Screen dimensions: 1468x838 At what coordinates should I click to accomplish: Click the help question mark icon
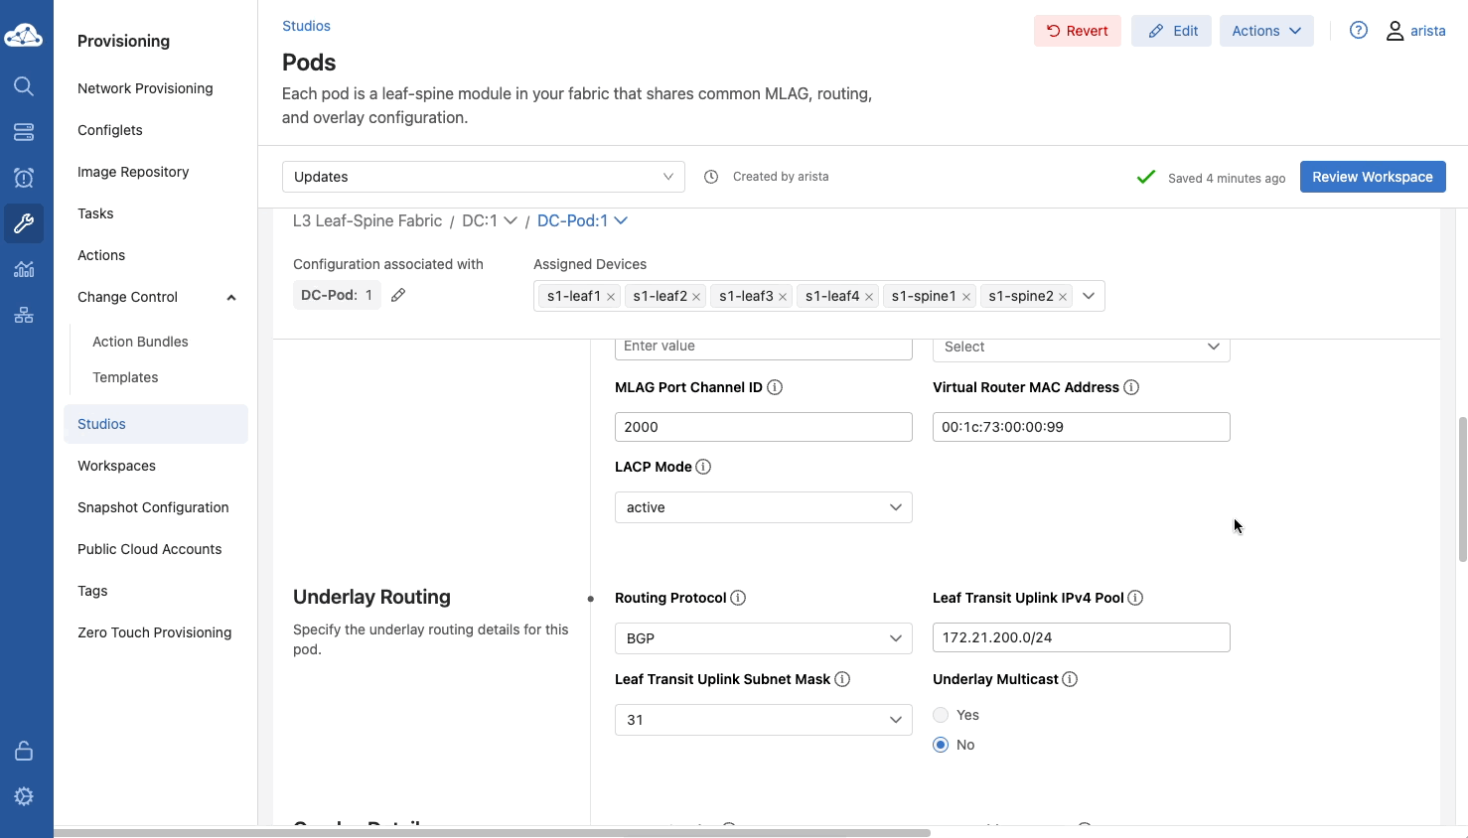[x=1359, y=31]
